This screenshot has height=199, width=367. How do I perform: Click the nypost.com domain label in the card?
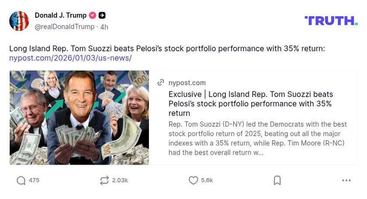click(x=187, y=83)
